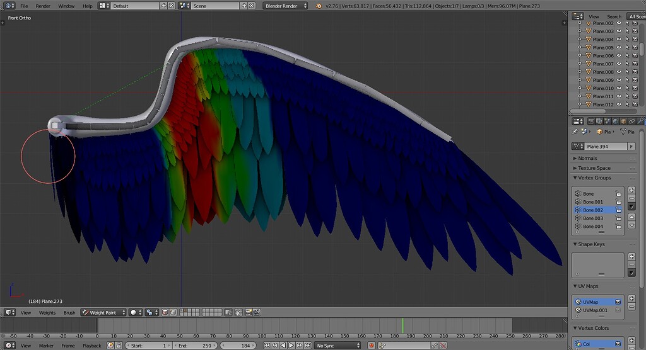Viewport: 646px width, 350px height.
Task: Open the Weights menu in 3D view header
Action: click(47, 313)
